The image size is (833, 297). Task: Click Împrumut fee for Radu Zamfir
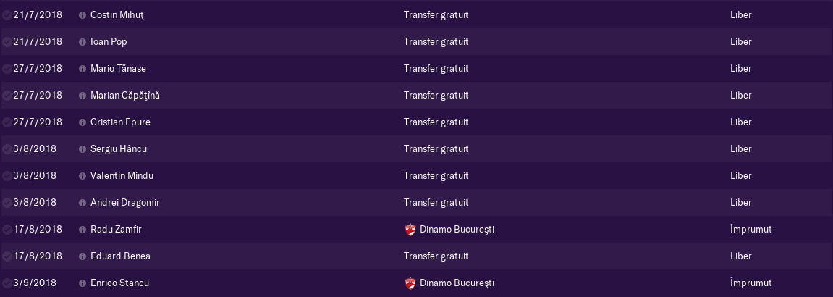(x=750, y=230)
